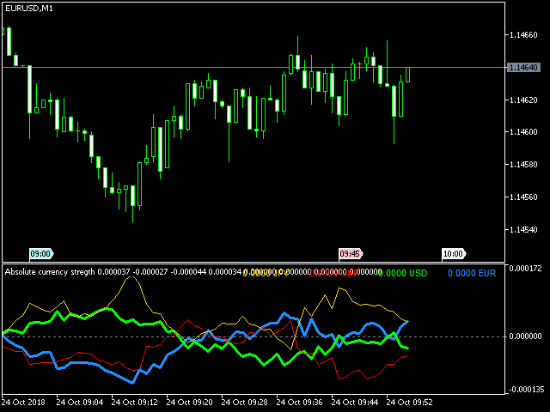Click the 24 Oct 09:52 date label
Viewport: 550px width, 412px height.
tap(412, 402)
